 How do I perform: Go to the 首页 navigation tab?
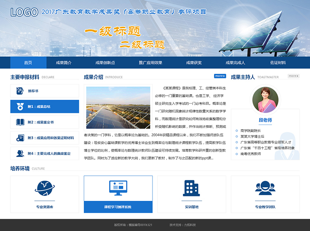click(x=28, y=63)
